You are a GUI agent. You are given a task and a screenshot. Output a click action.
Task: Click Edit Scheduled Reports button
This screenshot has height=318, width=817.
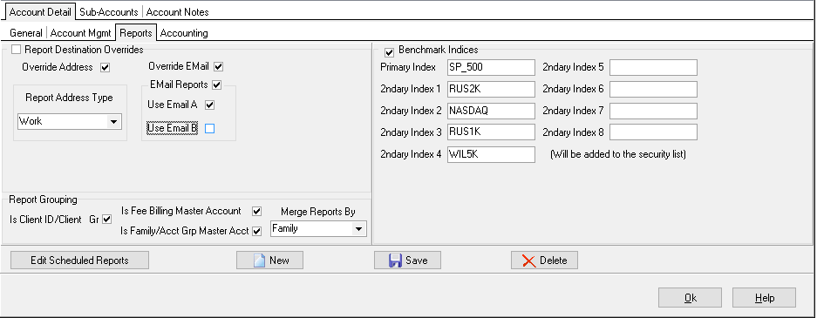79,260
